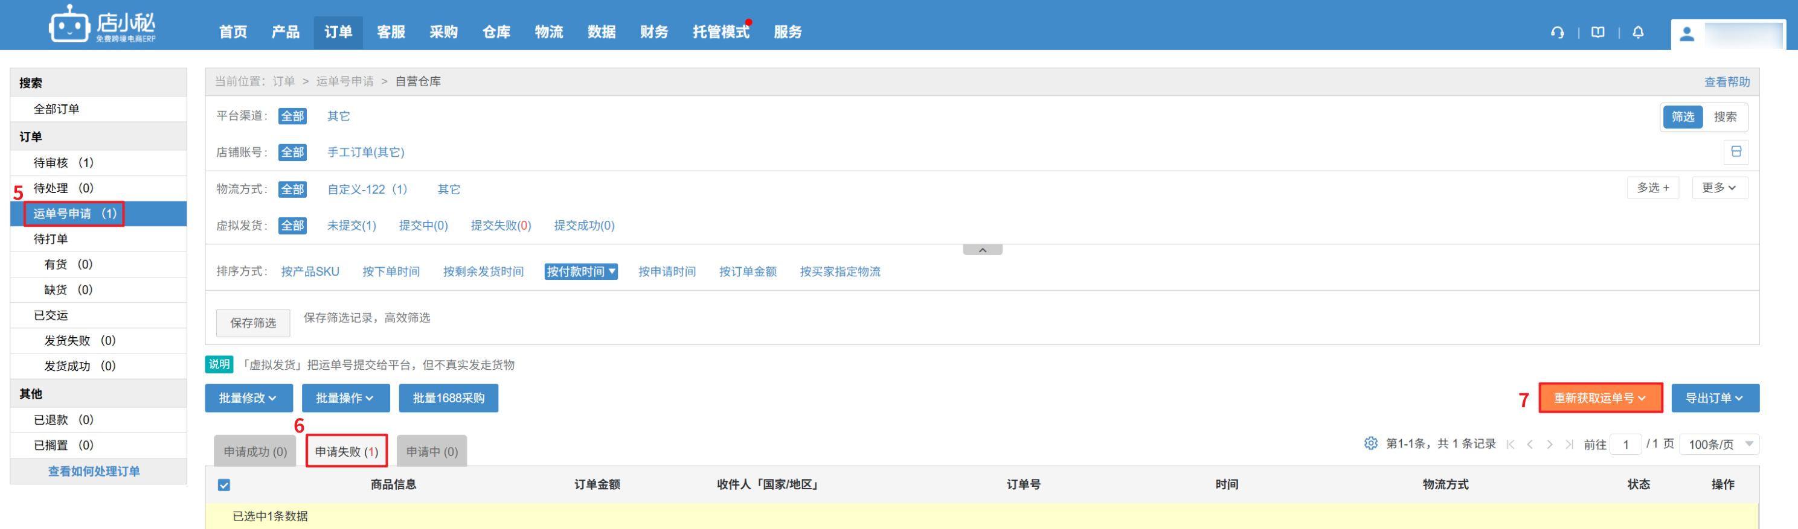The width and height of the screenshot is (1798, 529).
Task: Click the table column settings gear icon
Action: point(1370,443)
